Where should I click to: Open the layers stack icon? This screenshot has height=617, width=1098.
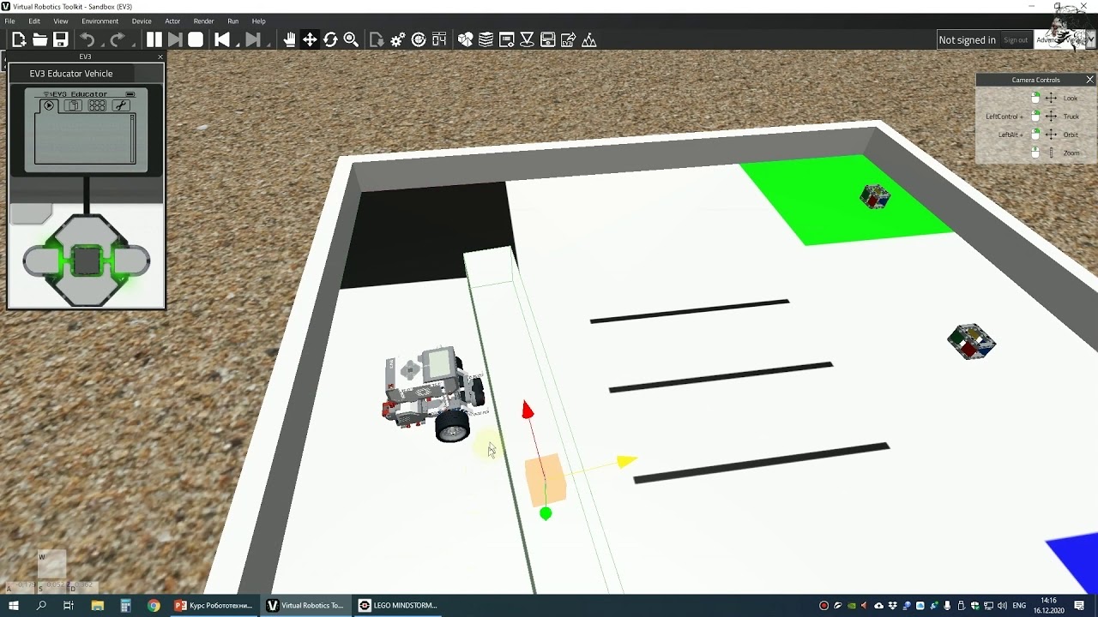pyautogui.click(x=486, y=39)
